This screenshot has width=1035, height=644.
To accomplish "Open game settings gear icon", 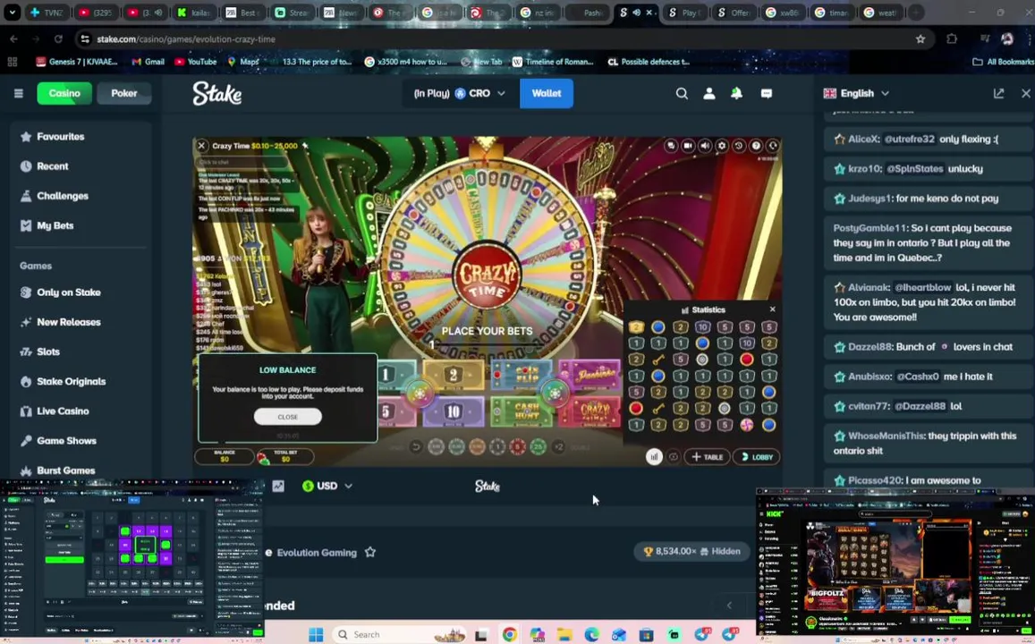I will click(x=722, y=146).
